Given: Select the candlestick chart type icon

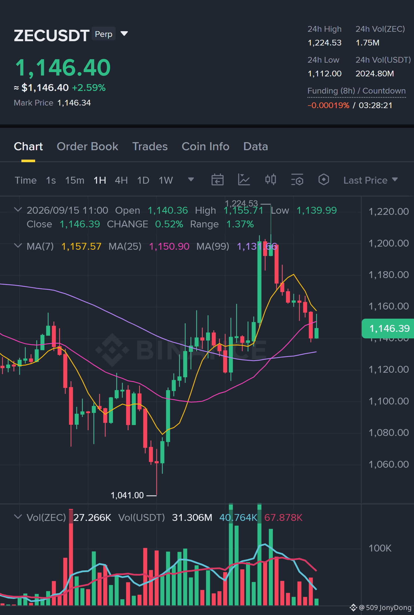Looking at the screenshot, I should [x=270, y=180].
